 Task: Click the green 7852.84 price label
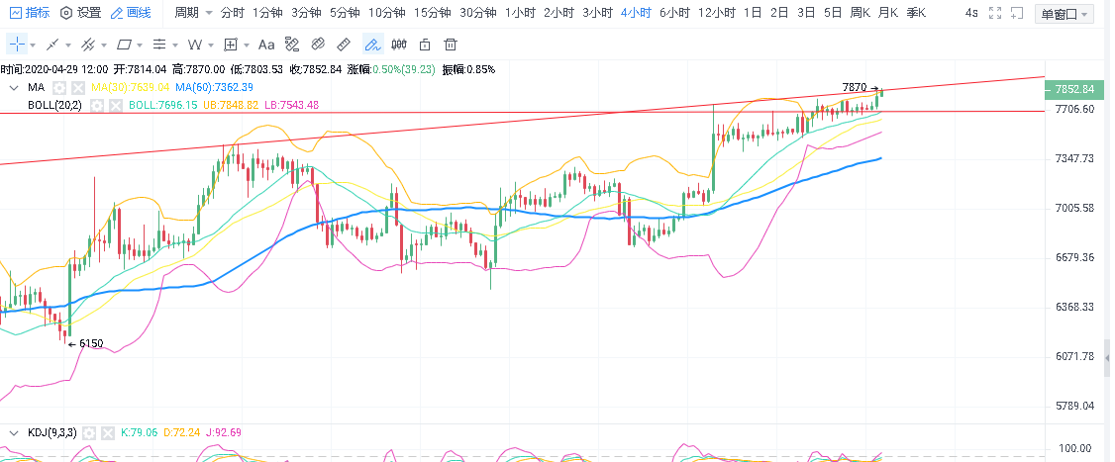coord(1074,90)
